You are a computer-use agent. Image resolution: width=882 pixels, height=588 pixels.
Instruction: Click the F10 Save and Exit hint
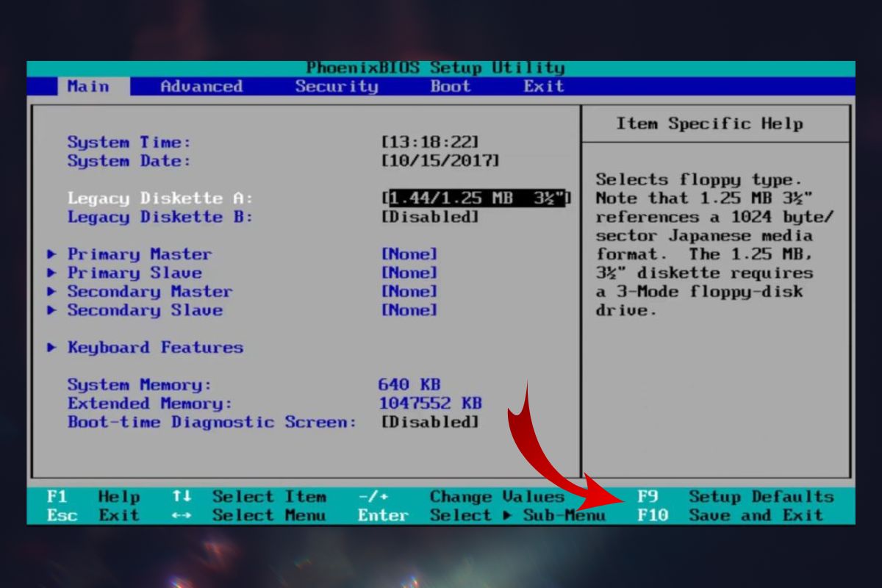pyautogui.click(x=731, y=515)
